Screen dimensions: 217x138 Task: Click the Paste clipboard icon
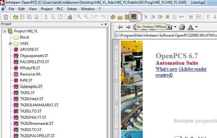(x=60, y=17)
